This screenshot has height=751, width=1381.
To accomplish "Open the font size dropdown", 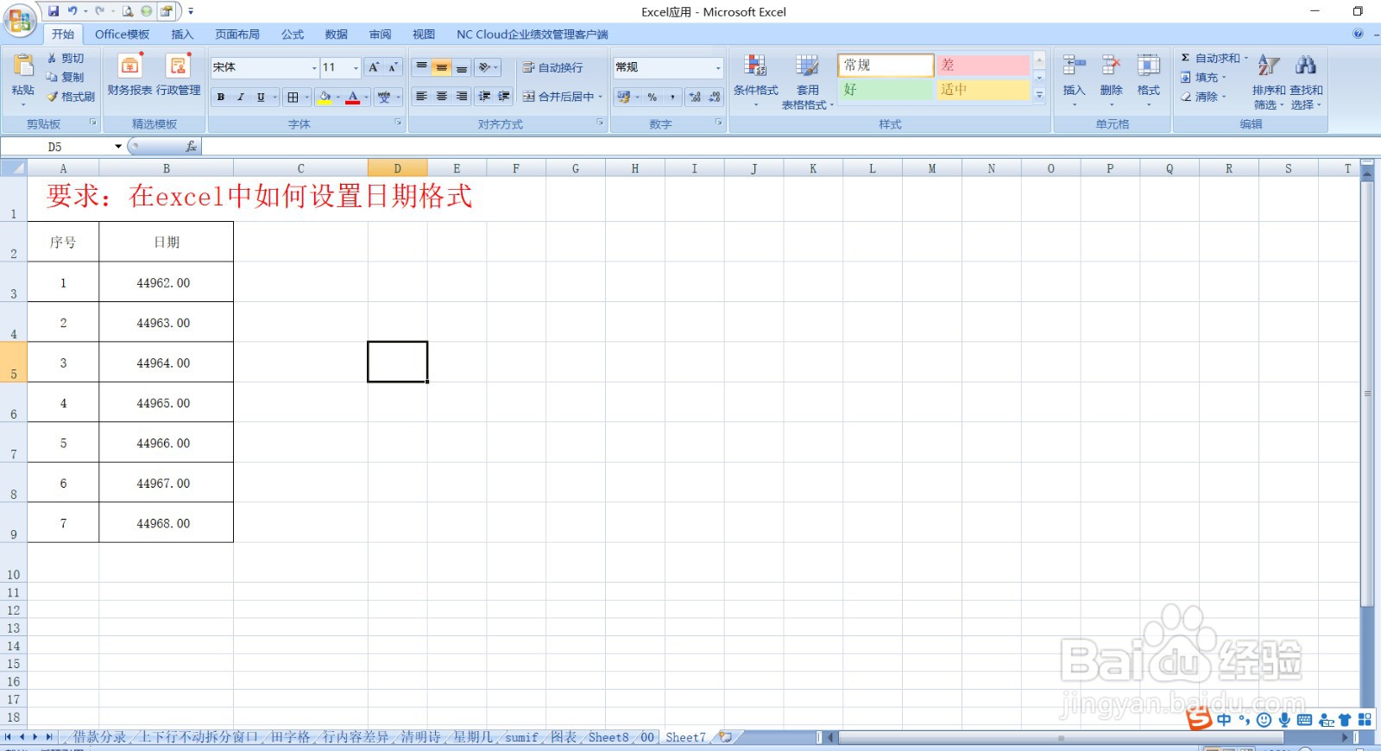I will tap(356, 67).
